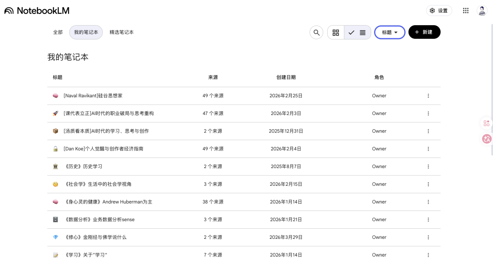
Task: Click the 来源 column header
Action: pos(213,77)
